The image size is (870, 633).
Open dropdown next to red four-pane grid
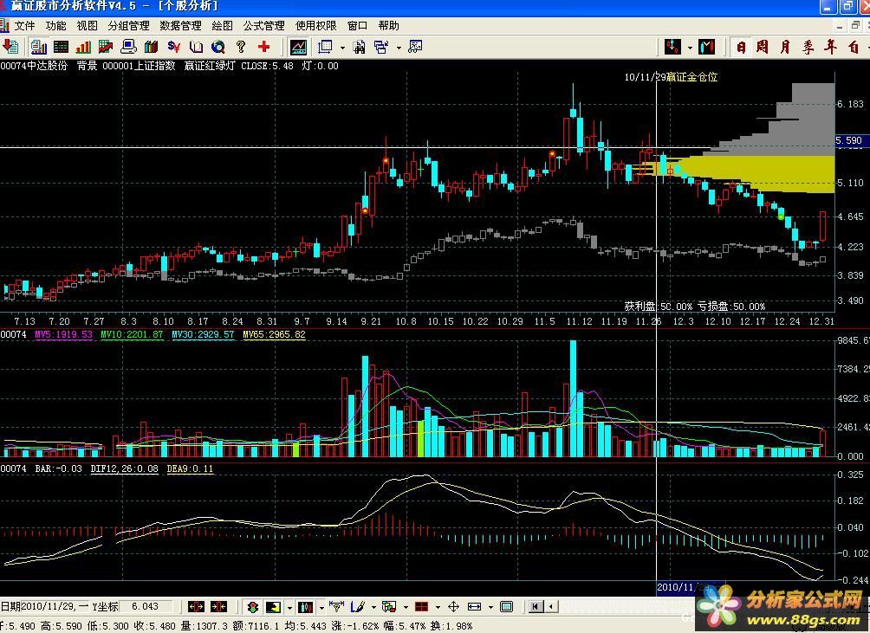[438, 608]
